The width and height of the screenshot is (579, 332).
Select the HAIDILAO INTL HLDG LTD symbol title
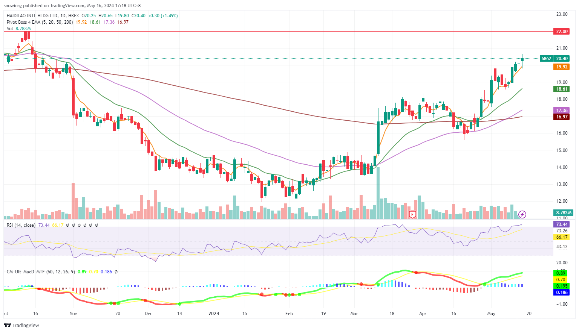pos(32,16)
